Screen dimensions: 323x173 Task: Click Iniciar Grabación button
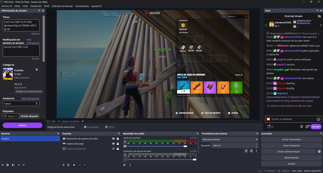pos(292,146)
